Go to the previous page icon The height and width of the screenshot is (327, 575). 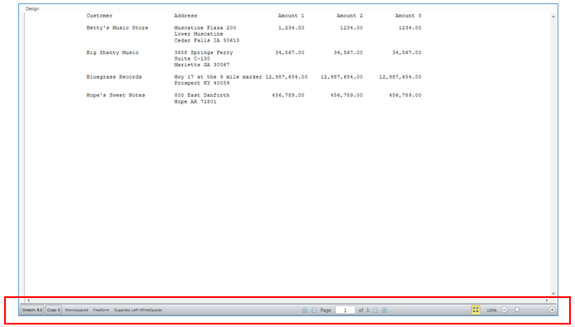(x=314, y=310)
